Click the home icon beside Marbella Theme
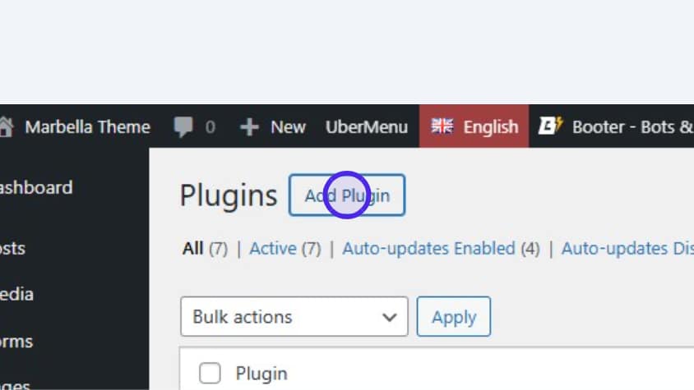 point(7,126)
